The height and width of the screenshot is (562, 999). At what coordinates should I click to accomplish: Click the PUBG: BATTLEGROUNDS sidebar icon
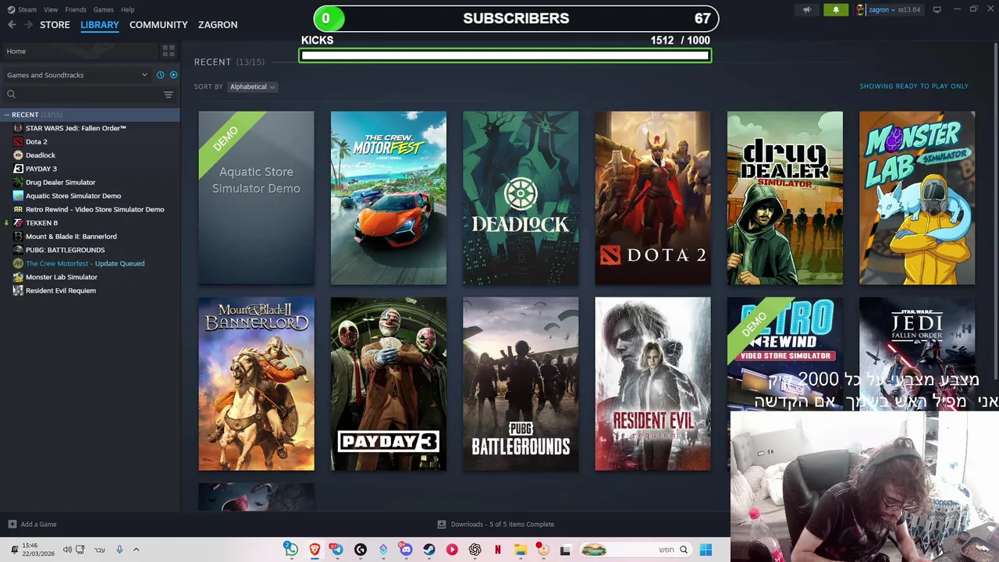tap(18, 250)
